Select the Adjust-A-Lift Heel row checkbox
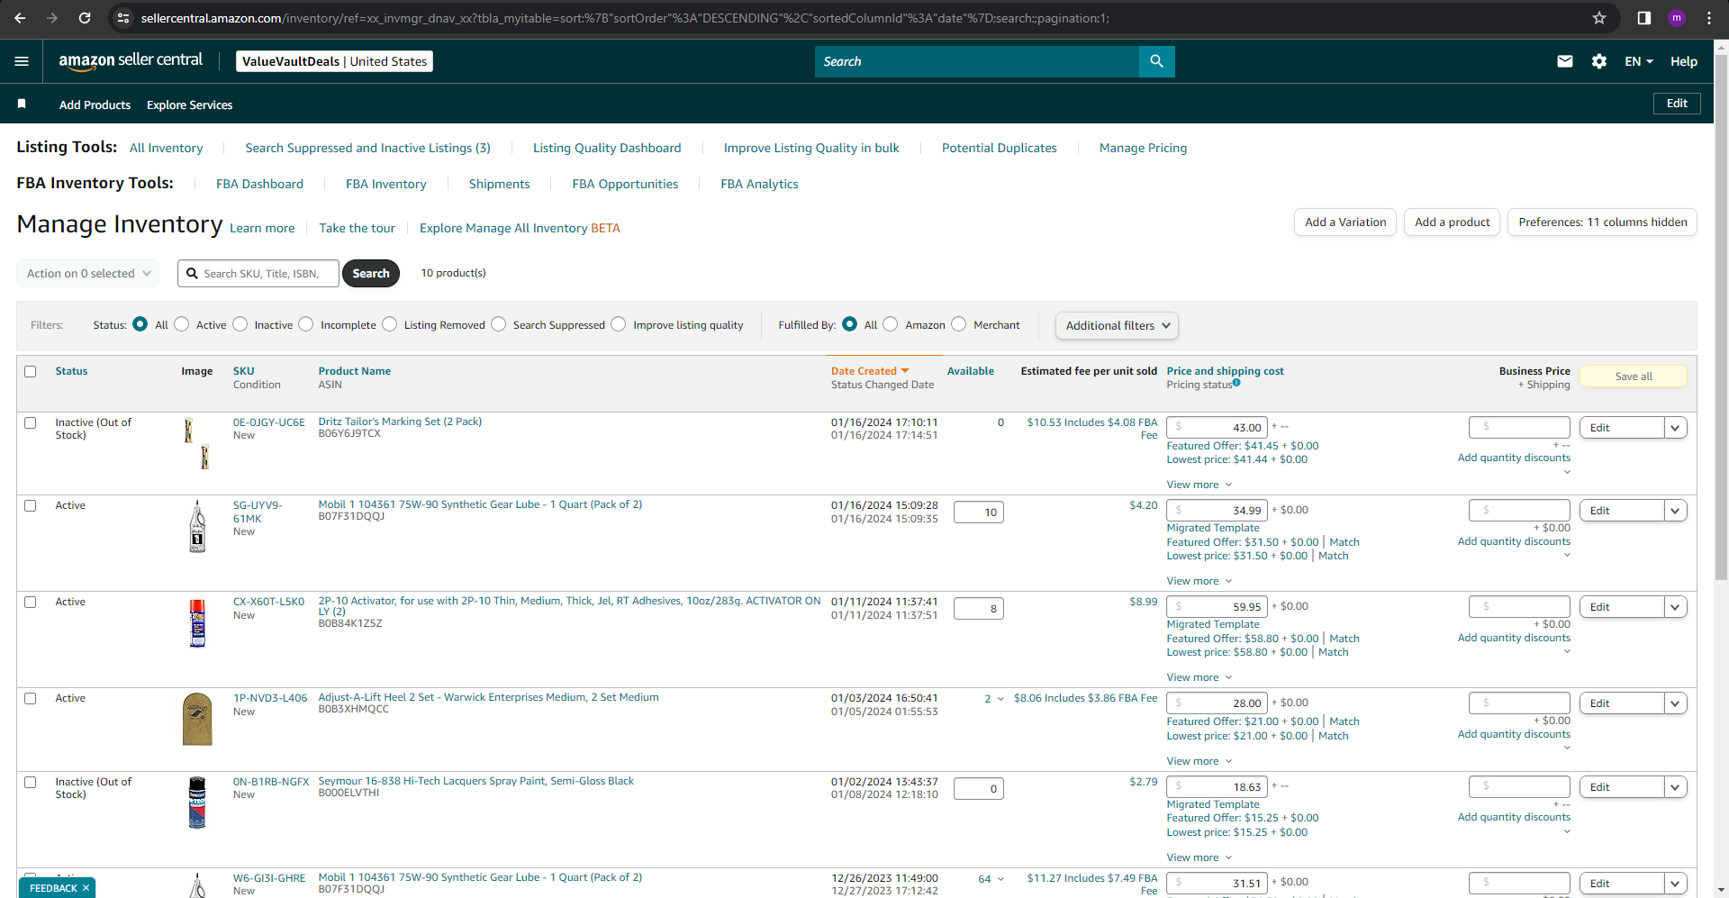Screen dimensions: 1729x898 click(31, 698)
